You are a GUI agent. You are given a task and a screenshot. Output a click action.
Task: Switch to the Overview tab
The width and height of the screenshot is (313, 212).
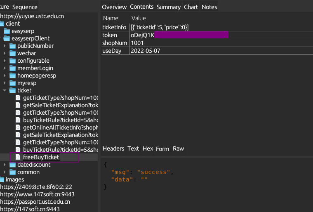click(x=114, y=7)
